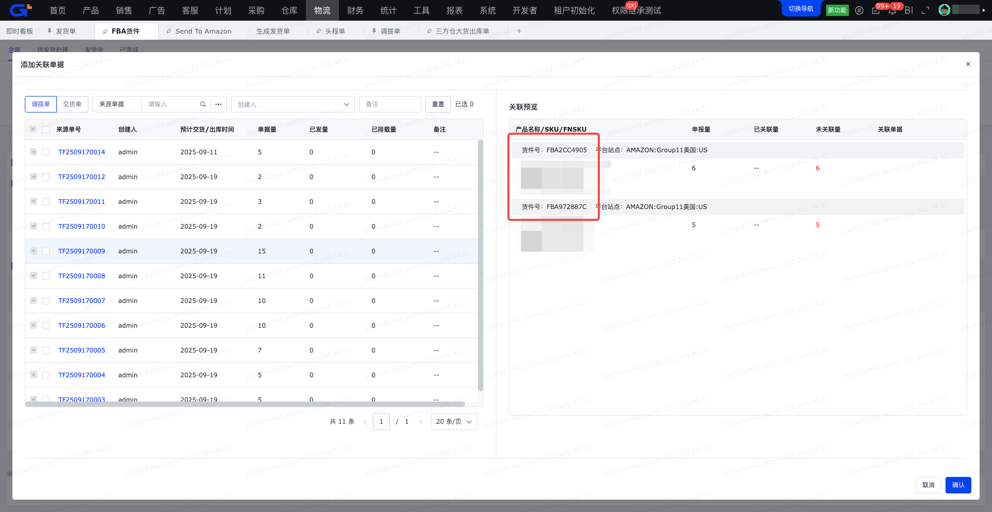This screenshot has width=992, height=512.
Task: Open source order TF2509170005 link
Action: pos(82,350)
